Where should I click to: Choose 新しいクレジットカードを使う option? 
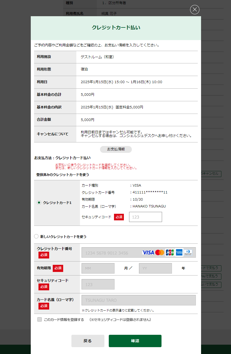[x=36, y=236]
